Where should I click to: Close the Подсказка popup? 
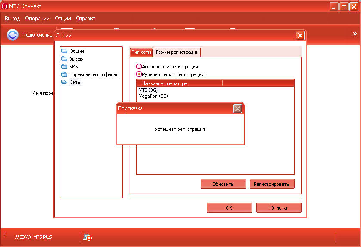click(238, 108)
